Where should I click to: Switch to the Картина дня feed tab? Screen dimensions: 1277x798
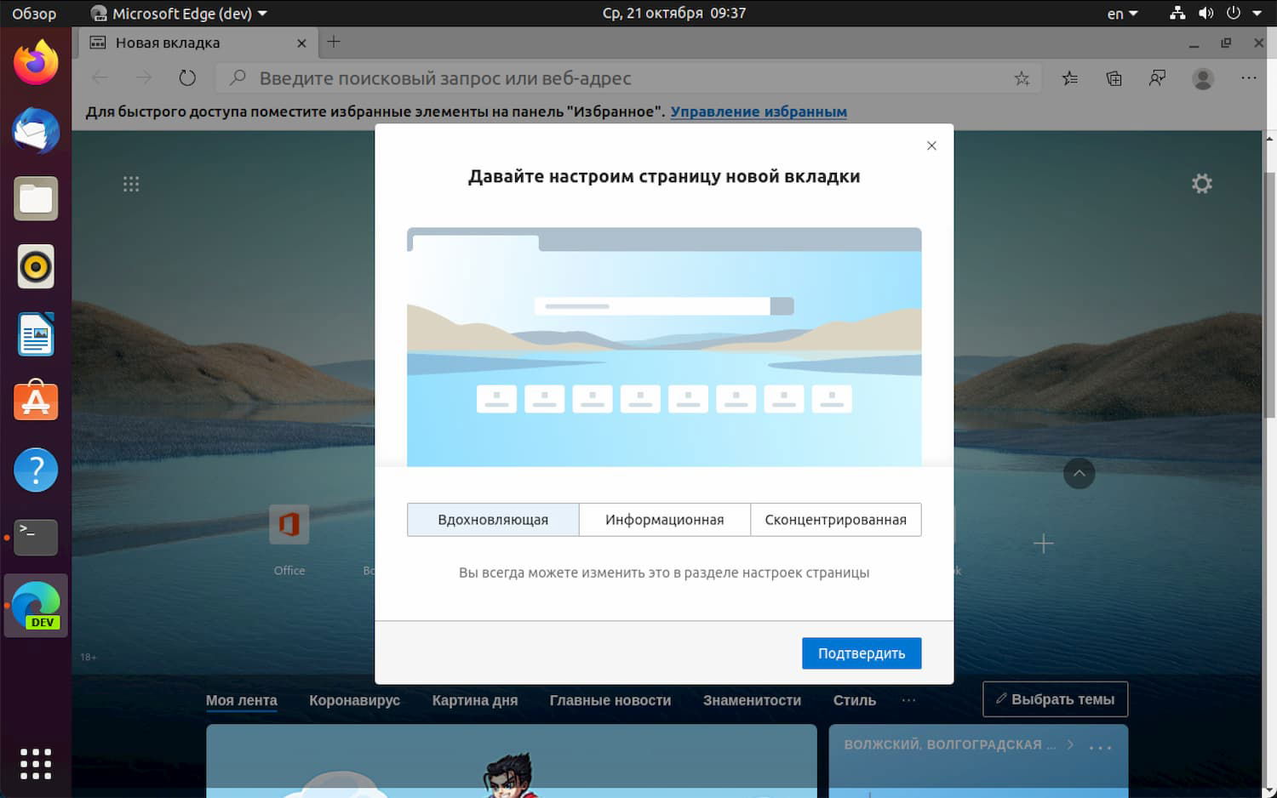[x=474, y=699]
